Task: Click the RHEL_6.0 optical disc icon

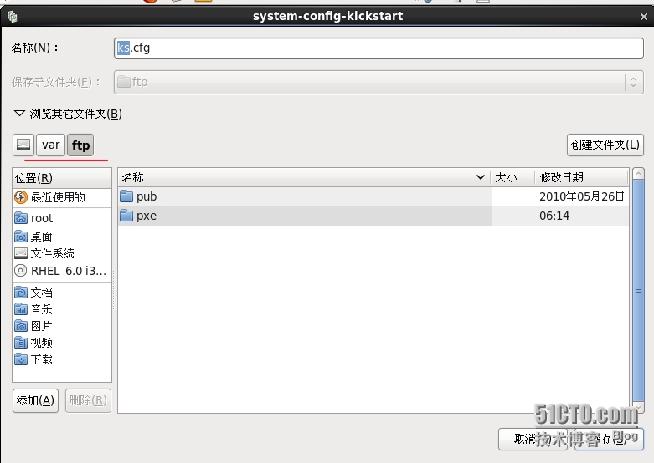Action: point(21,271)
